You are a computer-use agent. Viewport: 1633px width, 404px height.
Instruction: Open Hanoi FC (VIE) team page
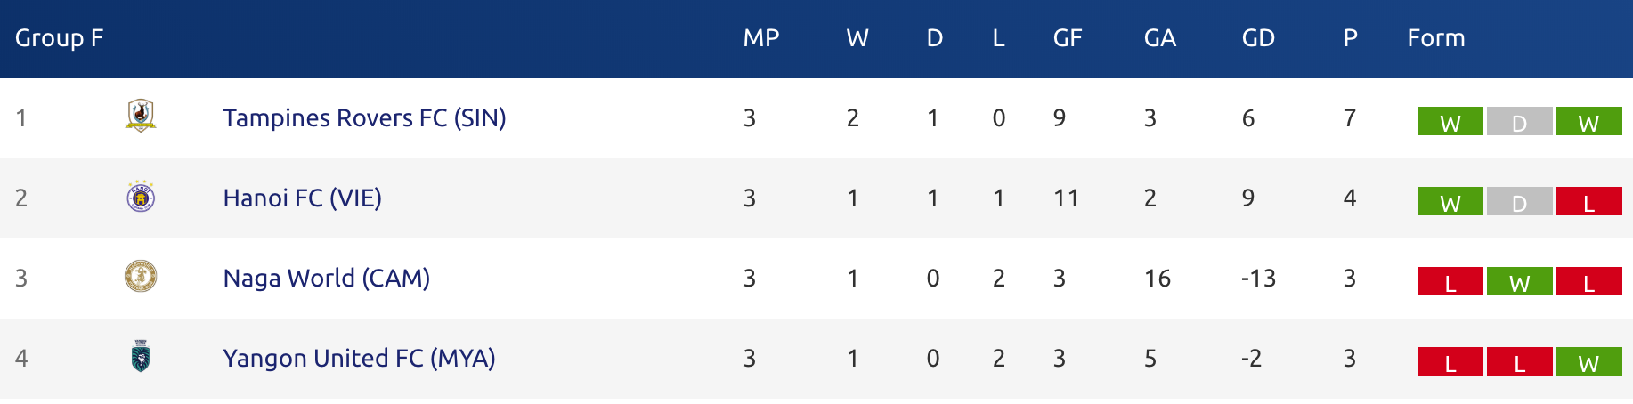[x=302, y=198]
